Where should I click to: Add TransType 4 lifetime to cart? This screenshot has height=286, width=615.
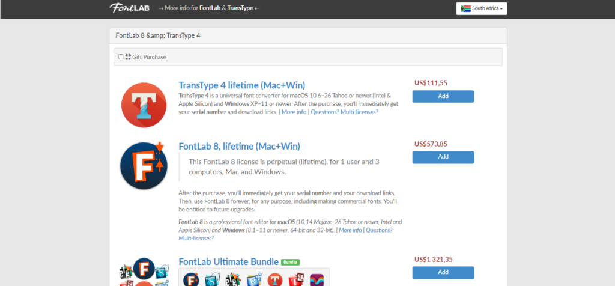[x=443, y=96]
